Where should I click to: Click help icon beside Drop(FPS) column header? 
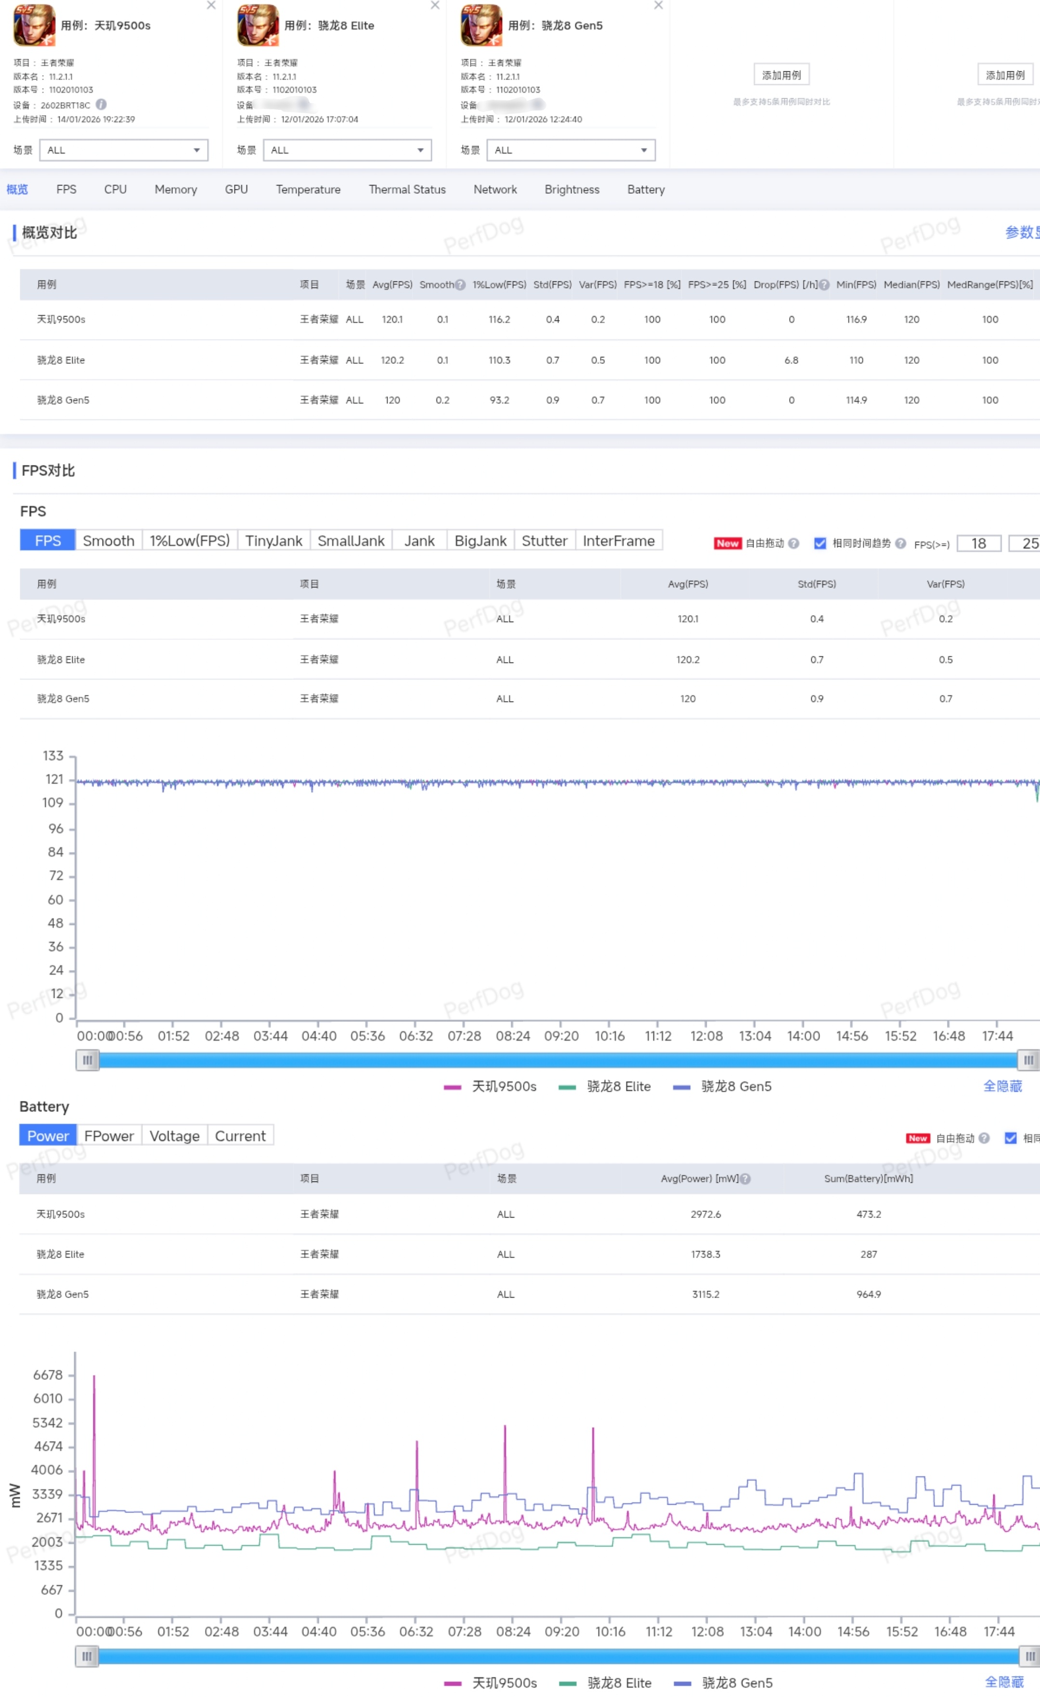click(x=824, y=284)
